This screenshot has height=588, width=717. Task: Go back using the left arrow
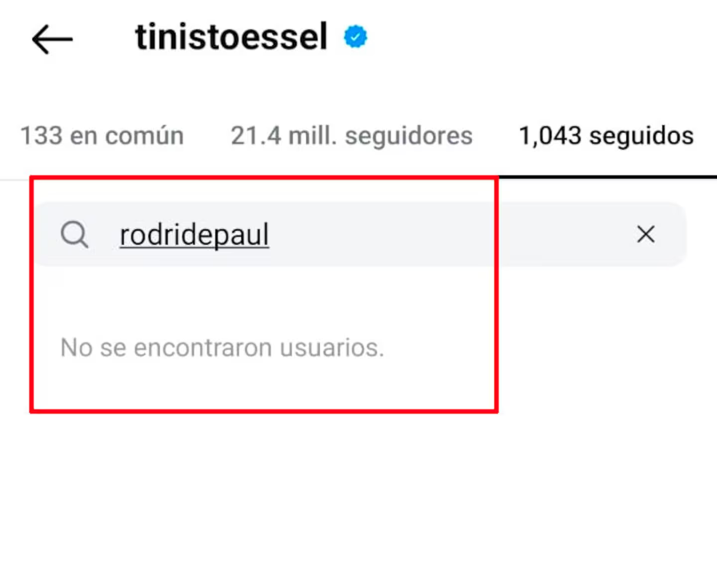[x=52, y=39]
